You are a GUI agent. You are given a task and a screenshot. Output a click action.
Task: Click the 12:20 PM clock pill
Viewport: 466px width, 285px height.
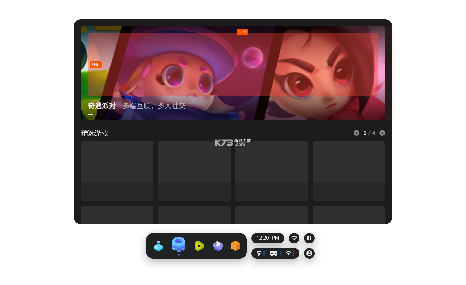click(x=268, y=238)
